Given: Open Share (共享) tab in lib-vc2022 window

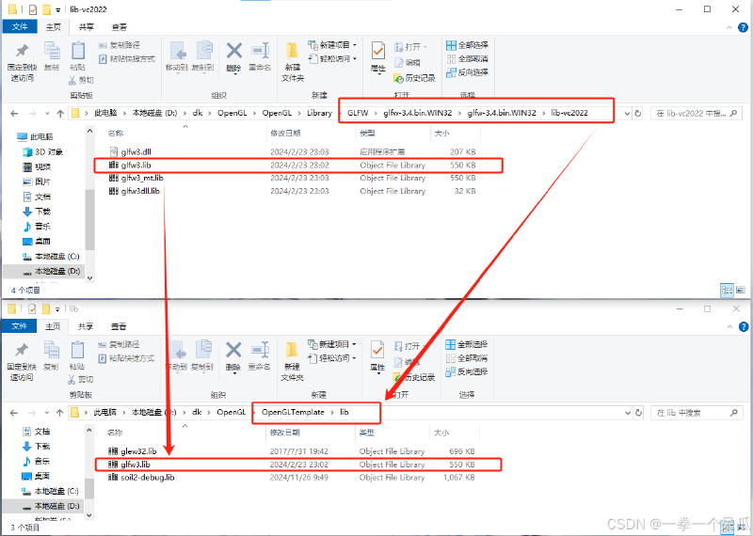Looking at the screenshot, I should pyautogui.click(x=87, y=27).
